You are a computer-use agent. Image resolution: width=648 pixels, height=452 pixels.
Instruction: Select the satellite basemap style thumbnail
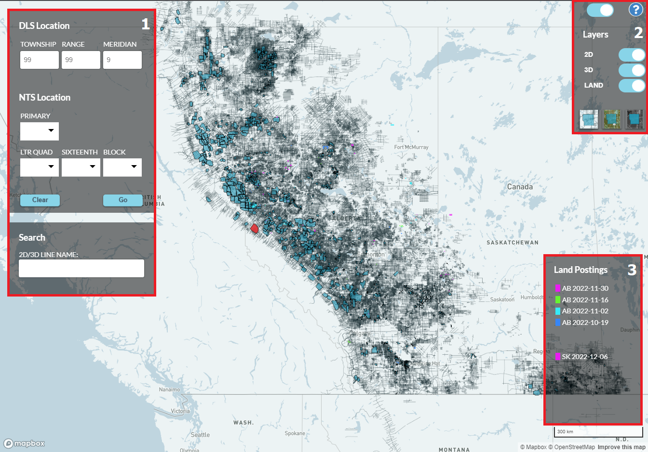tap(612, 119)
